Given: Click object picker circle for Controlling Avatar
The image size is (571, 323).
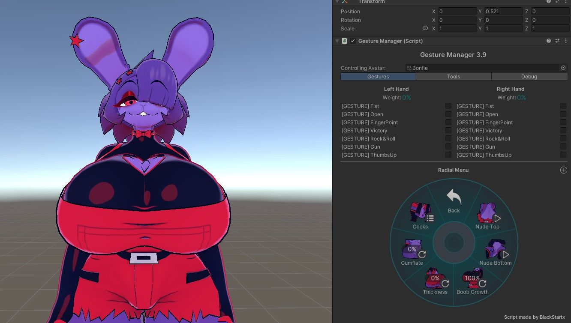Looking at the screenshot, I should [x=563, y=68].
